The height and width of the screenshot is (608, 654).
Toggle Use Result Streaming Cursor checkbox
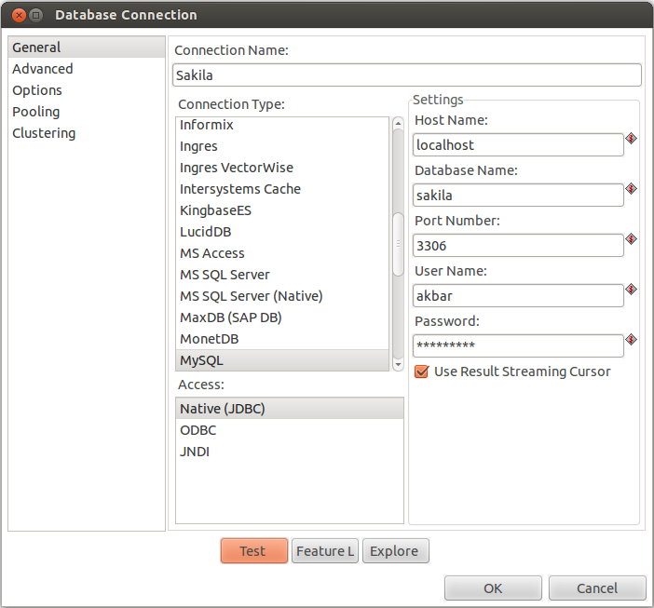click(422, 372)
